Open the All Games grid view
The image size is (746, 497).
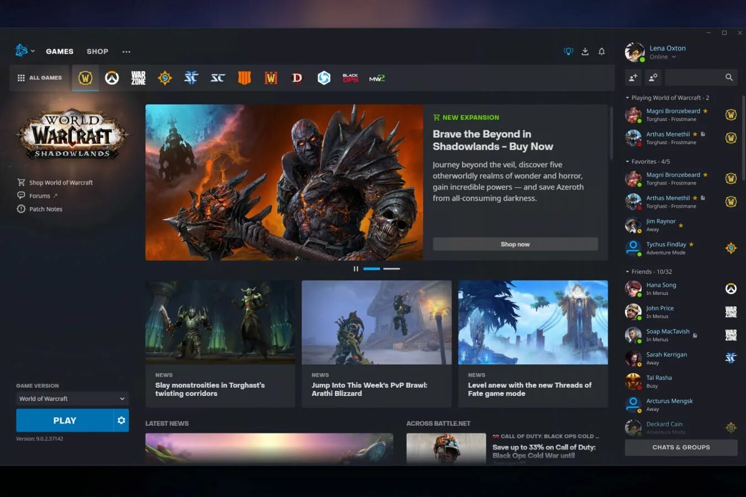pos(40,78)
